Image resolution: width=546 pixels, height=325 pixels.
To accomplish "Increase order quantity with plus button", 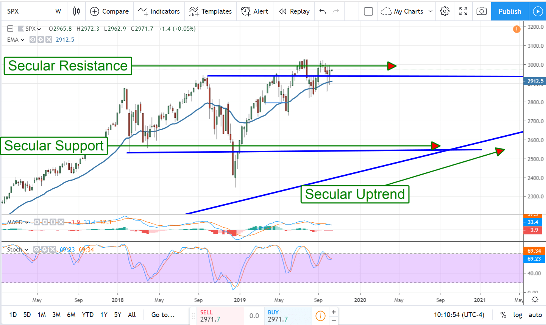I will click(x=334, y=312).
